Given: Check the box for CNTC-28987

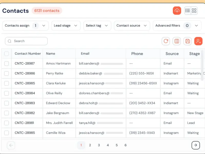Looking at the screenshot, I should 7,63.
